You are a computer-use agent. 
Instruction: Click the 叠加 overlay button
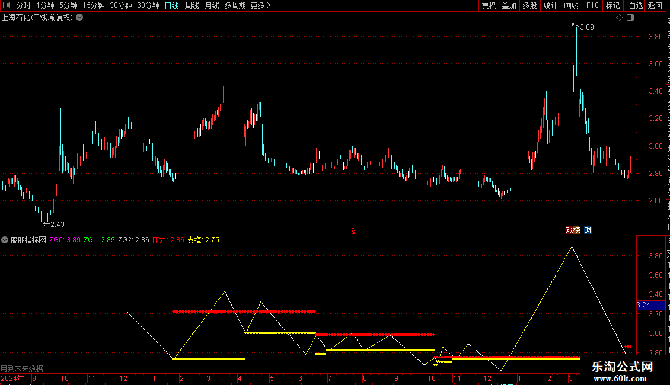click(x=509, y=5)
